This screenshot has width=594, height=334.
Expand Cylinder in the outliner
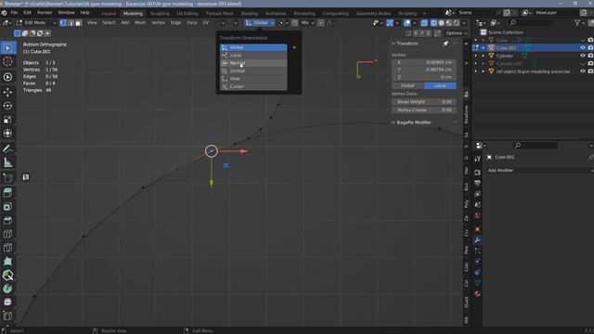(483, 56)
